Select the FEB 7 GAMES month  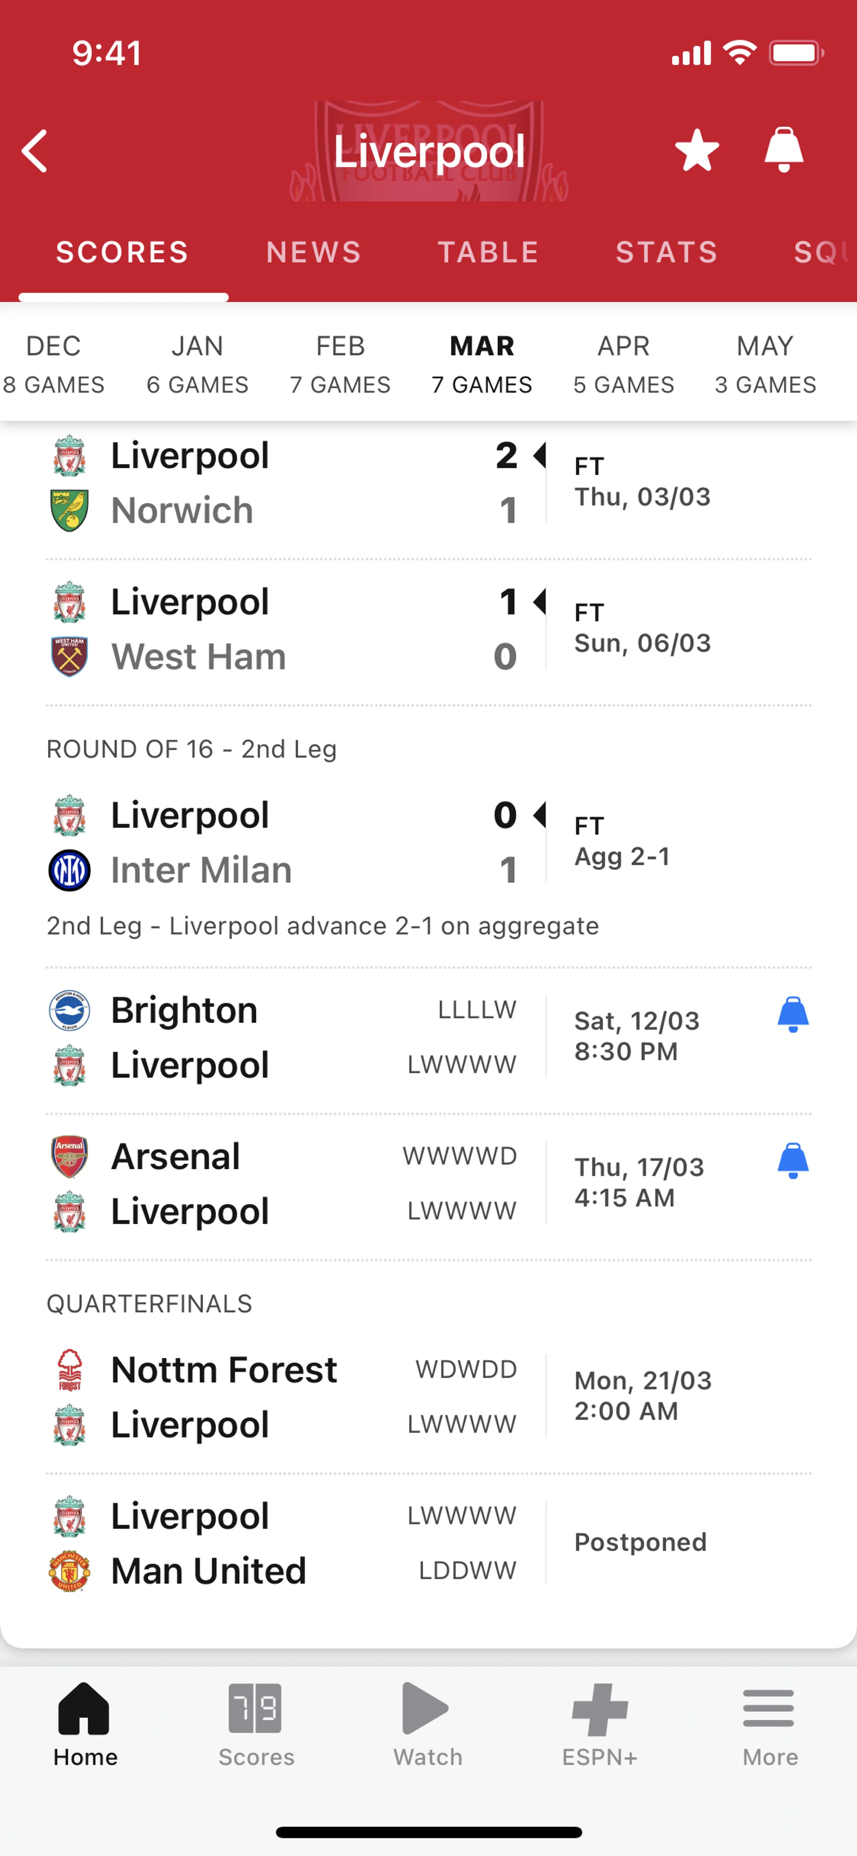340,365
